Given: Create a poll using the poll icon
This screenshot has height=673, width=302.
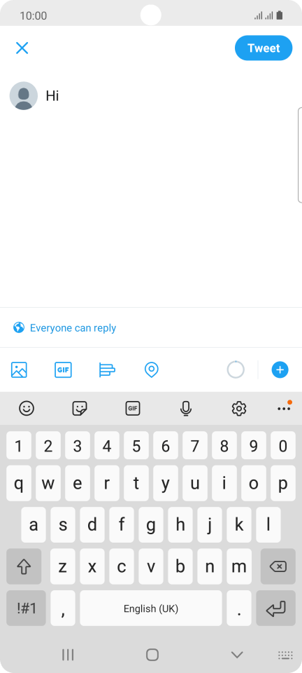Looking at the screenshot, I should pyautogui.click(x=107, y=369).
